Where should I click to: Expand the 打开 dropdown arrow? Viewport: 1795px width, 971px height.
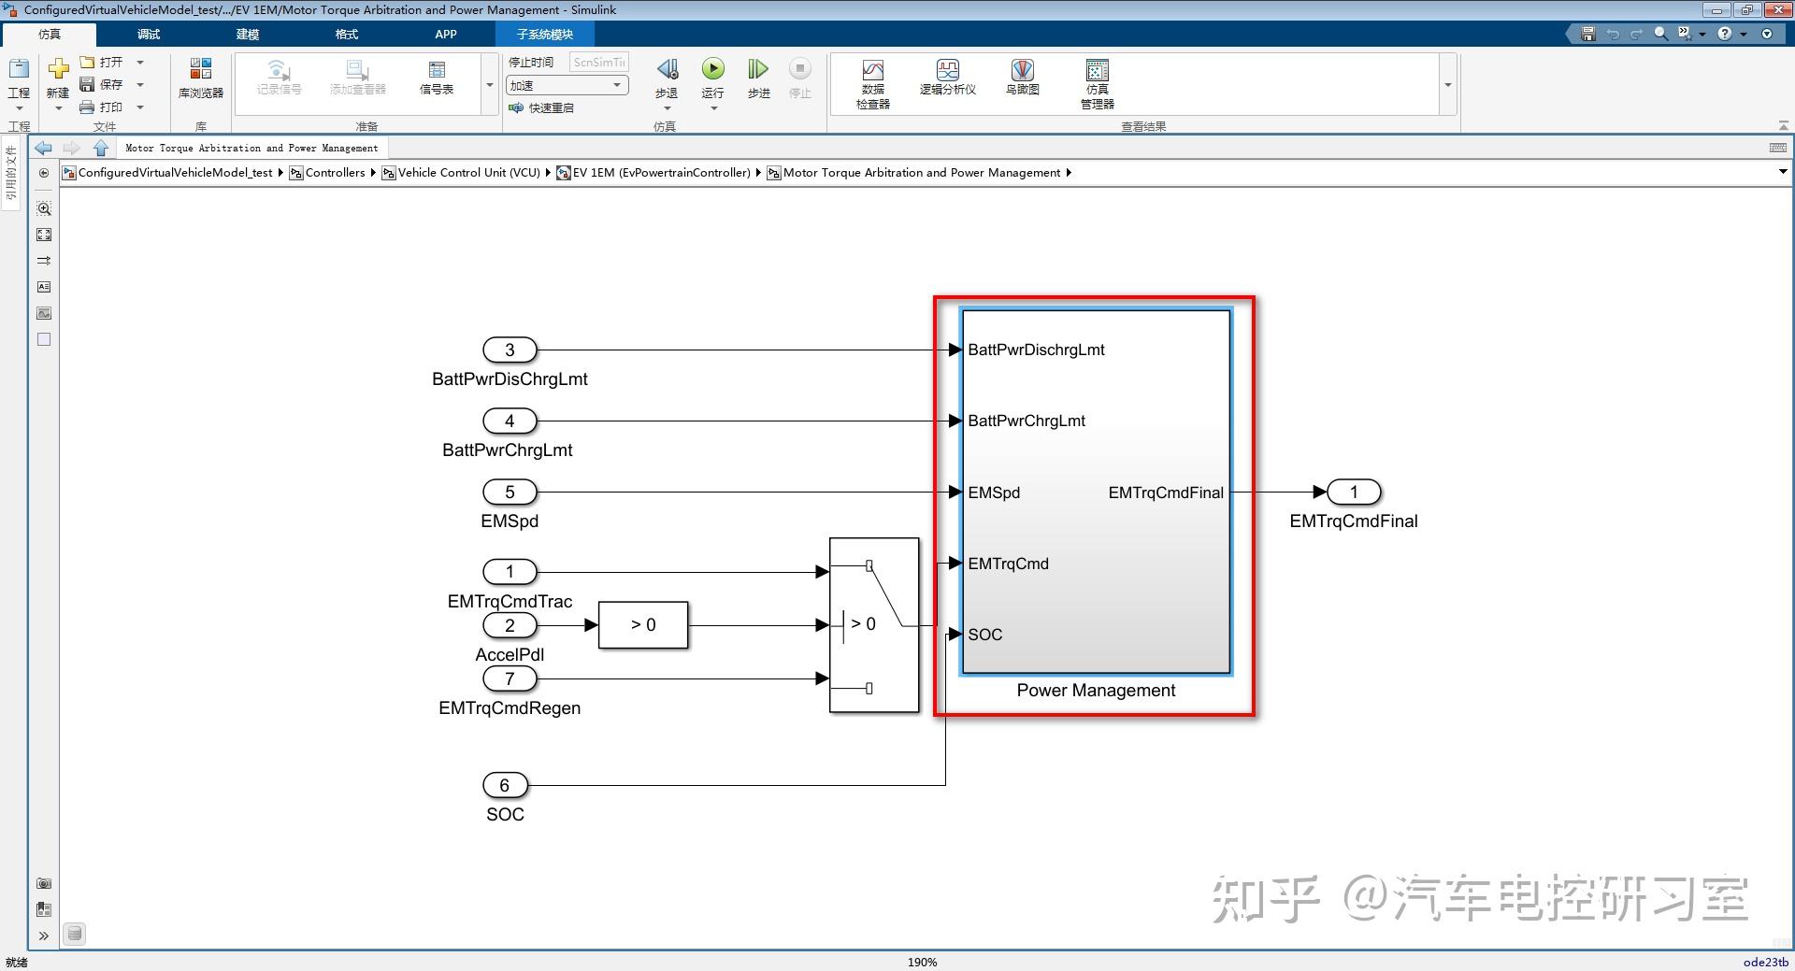[140, 62]
